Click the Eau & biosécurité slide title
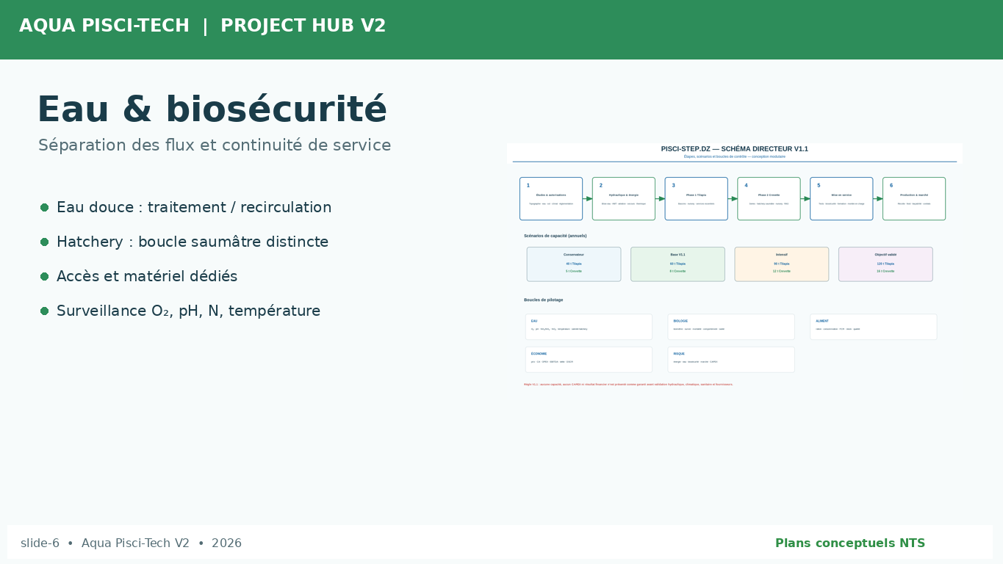 [x=212, y=110]
